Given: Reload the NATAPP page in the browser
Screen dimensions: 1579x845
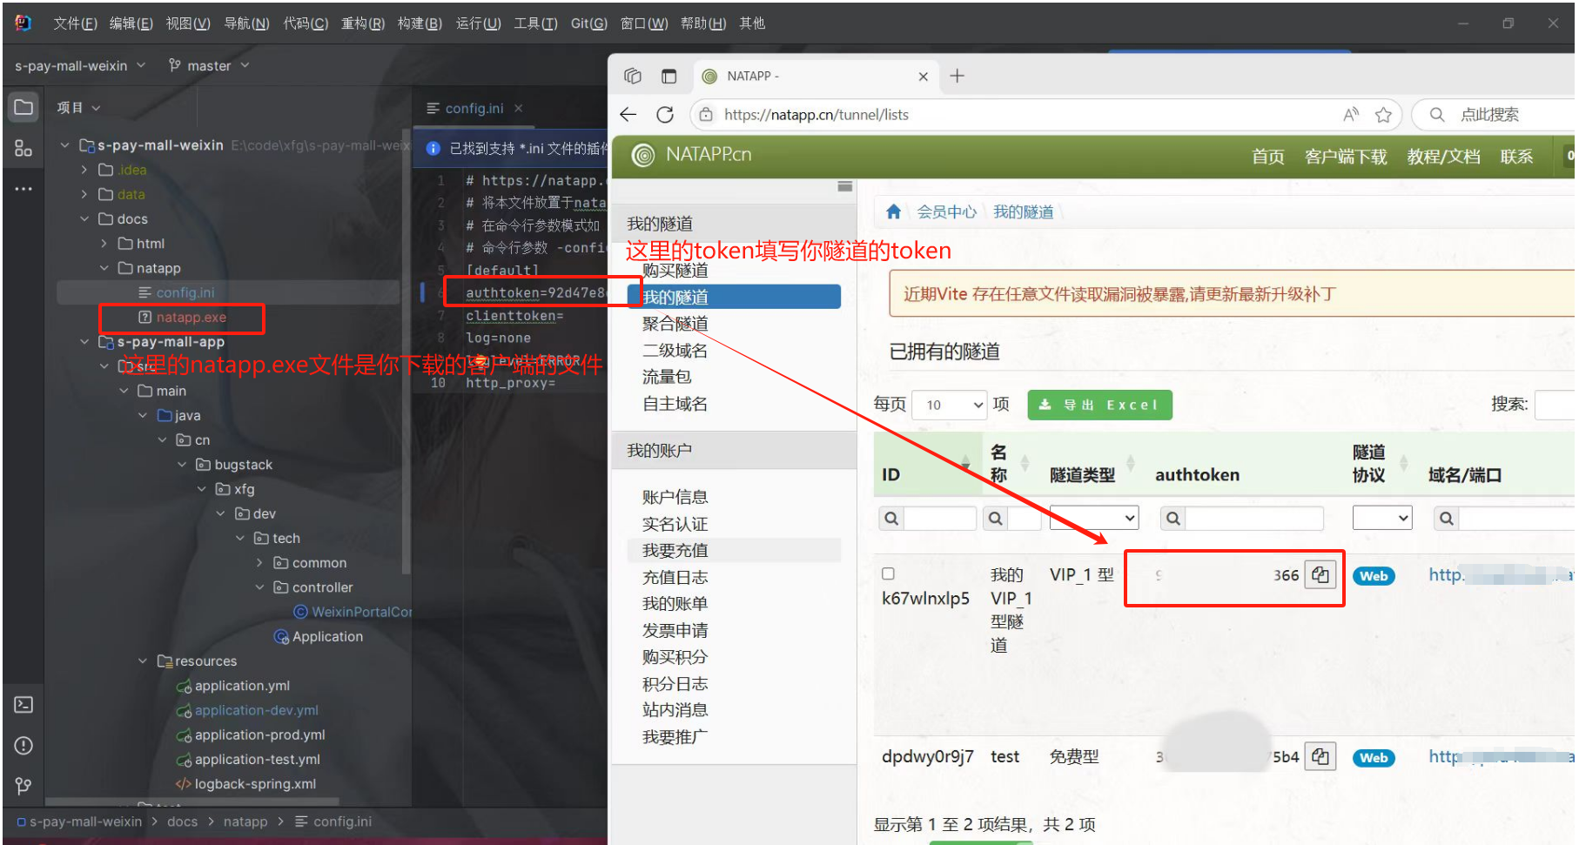Looking at the screenshot, I should click(665, 114).
